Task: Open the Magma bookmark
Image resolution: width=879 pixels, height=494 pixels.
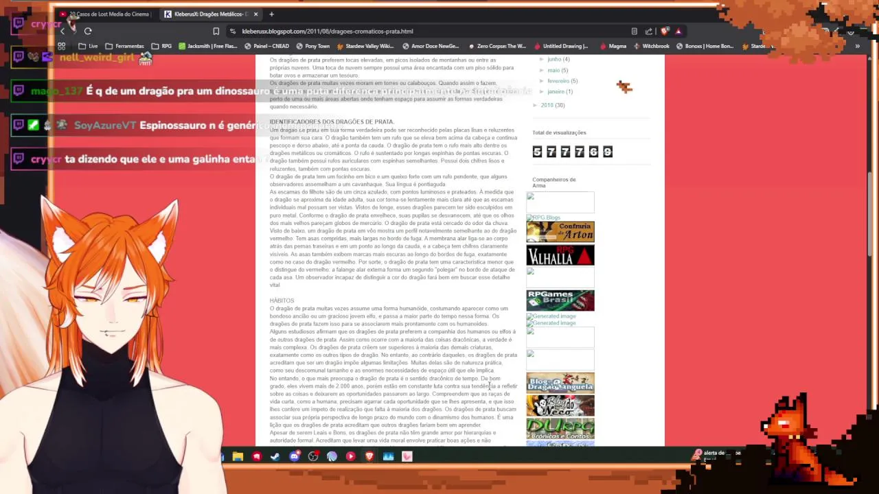Action: coord(613,46)
